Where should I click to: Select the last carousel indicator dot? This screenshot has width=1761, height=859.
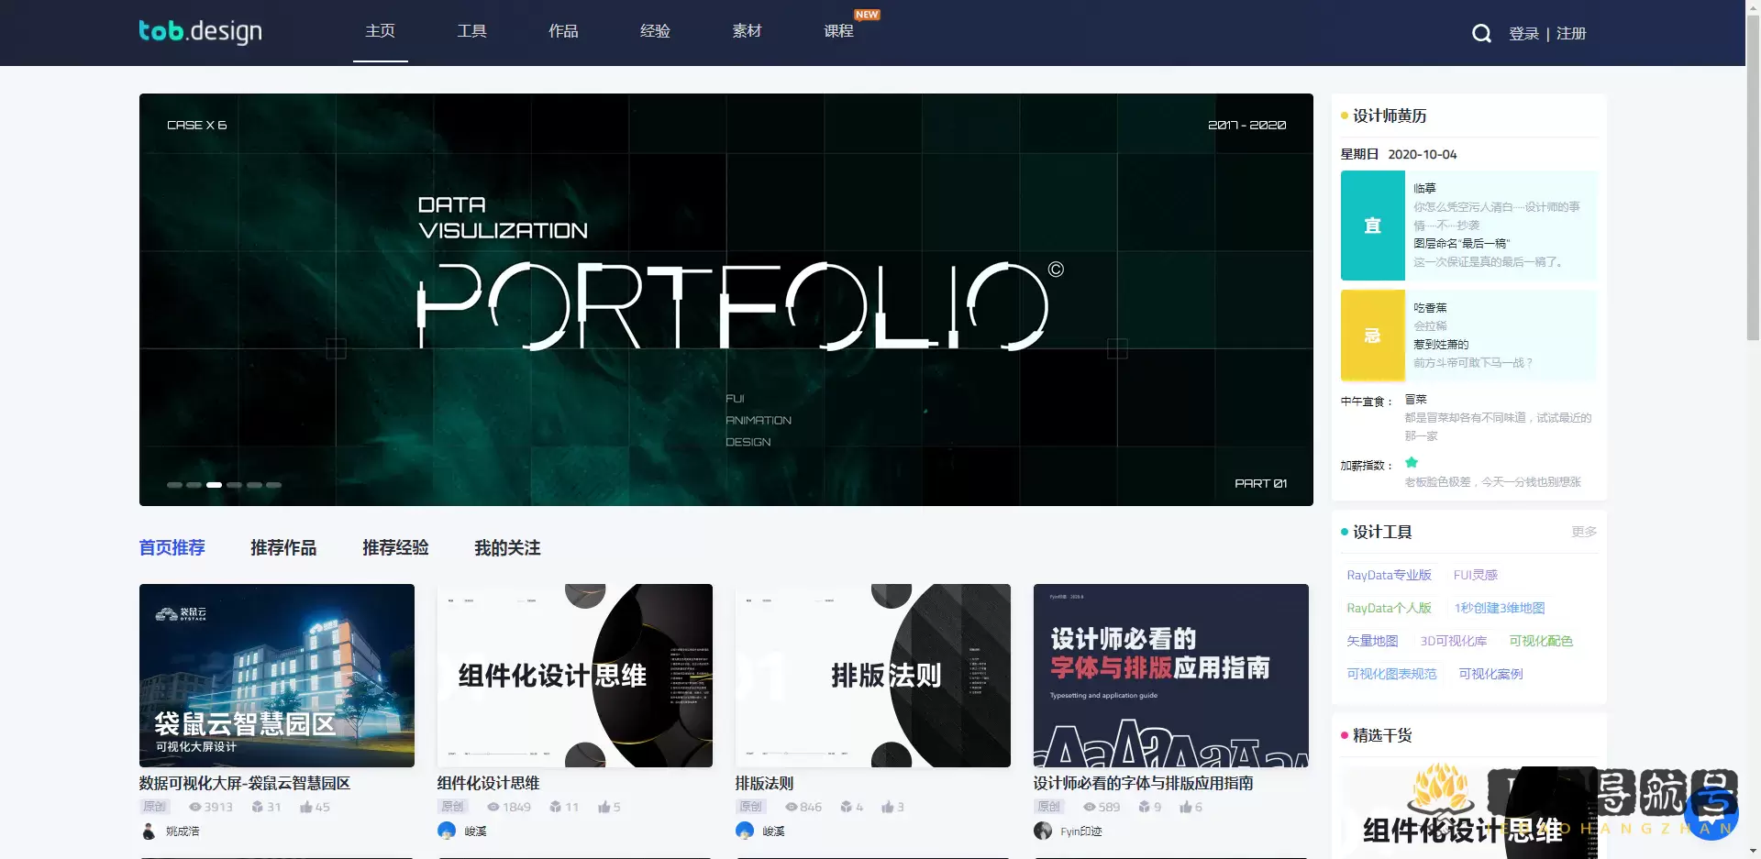(273, 485)
